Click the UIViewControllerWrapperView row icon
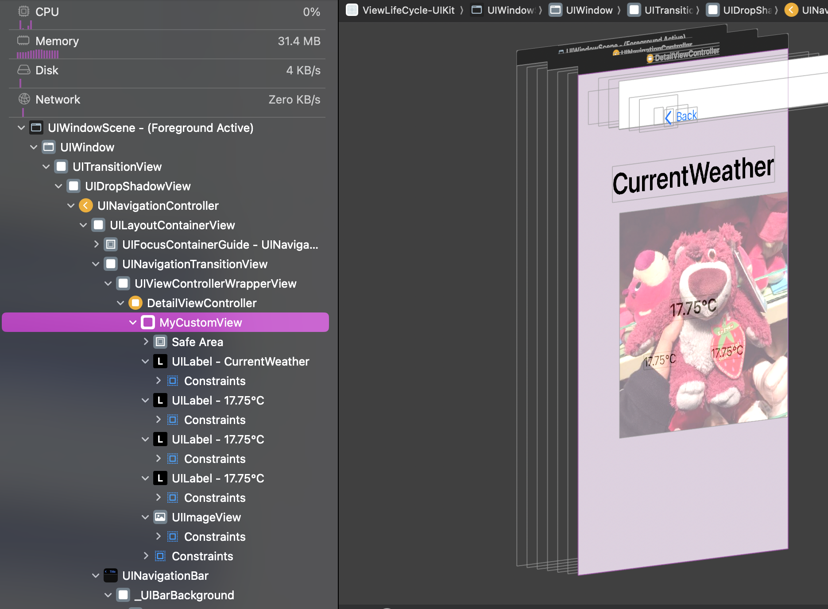Viewport: 828px width, 609px height. [x=123, y=284]
